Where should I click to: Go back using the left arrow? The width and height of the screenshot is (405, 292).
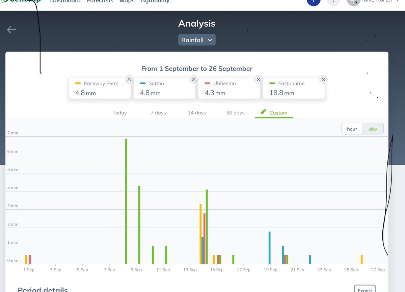(x=11, y=30)
